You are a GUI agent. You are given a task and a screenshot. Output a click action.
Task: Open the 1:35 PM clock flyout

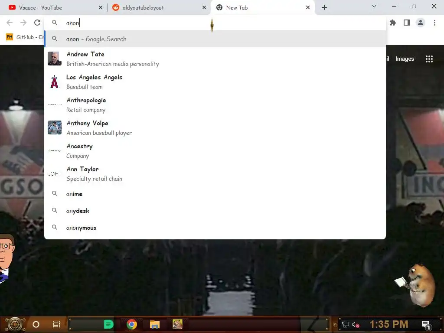389,324
